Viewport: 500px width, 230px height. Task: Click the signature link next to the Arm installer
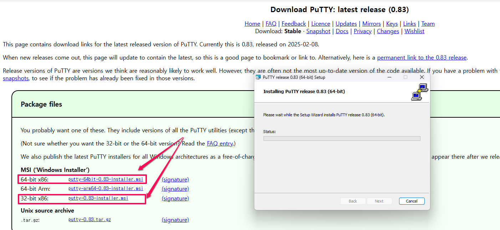175,189
